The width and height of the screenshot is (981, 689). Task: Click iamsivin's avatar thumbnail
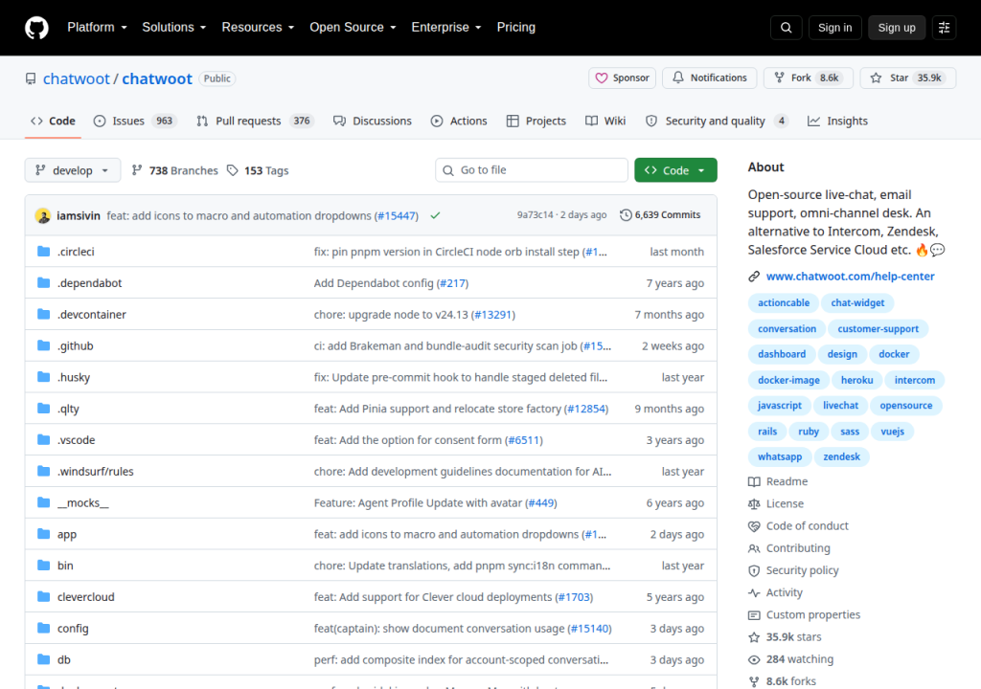(x=43, y=215)
